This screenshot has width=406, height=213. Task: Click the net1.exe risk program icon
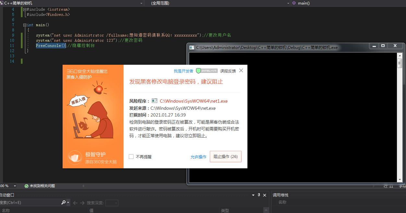tap(154, 101)
